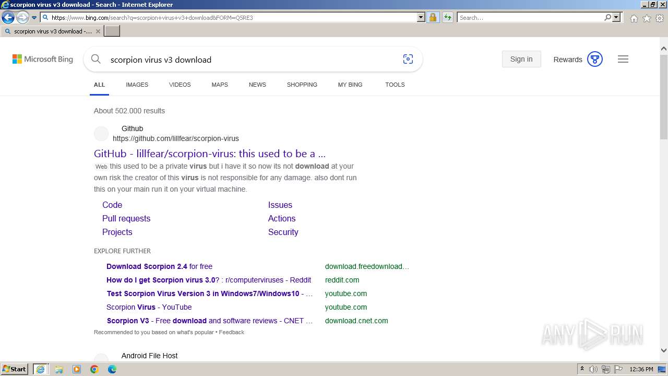668x376 pixels.
Task: Click the security lock icon in address bar
Action: [433, 17]
